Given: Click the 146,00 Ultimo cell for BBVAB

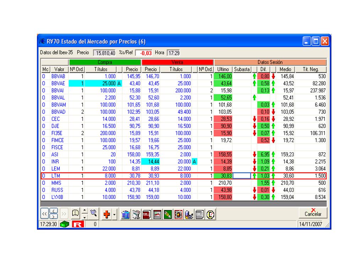Looking at the screenshot, I should point(223,76).
